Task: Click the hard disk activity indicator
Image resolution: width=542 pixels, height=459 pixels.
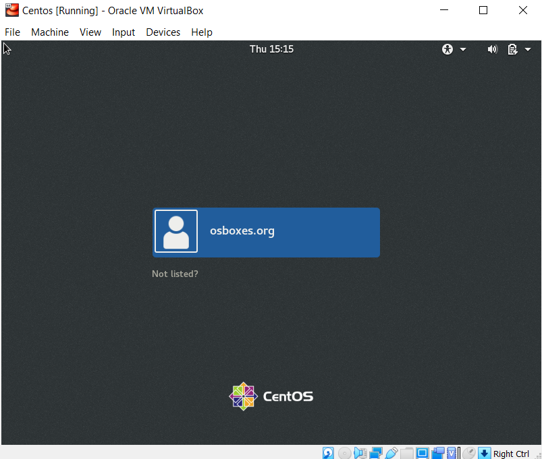Action: [x=327, y=453]
